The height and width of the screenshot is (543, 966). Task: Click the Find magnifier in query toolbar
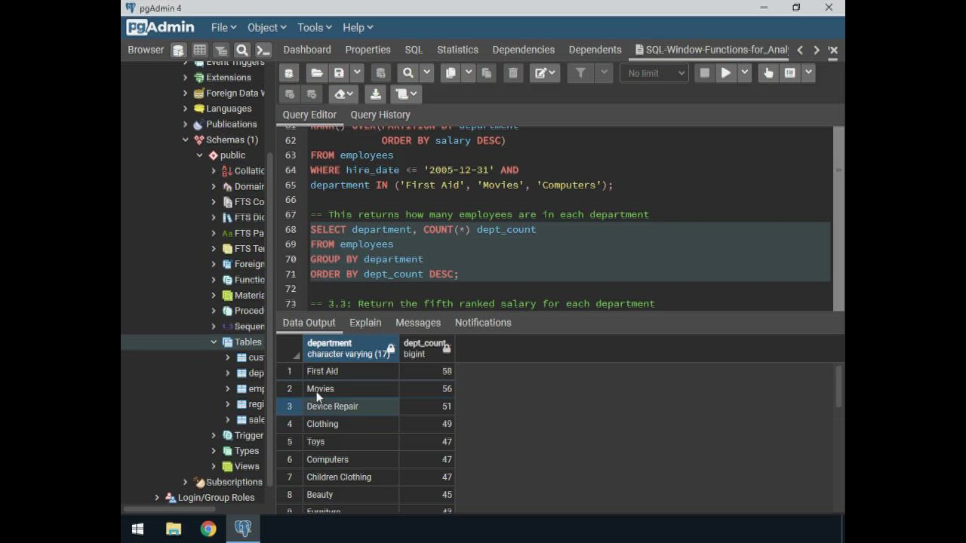[x=408, y=73]
